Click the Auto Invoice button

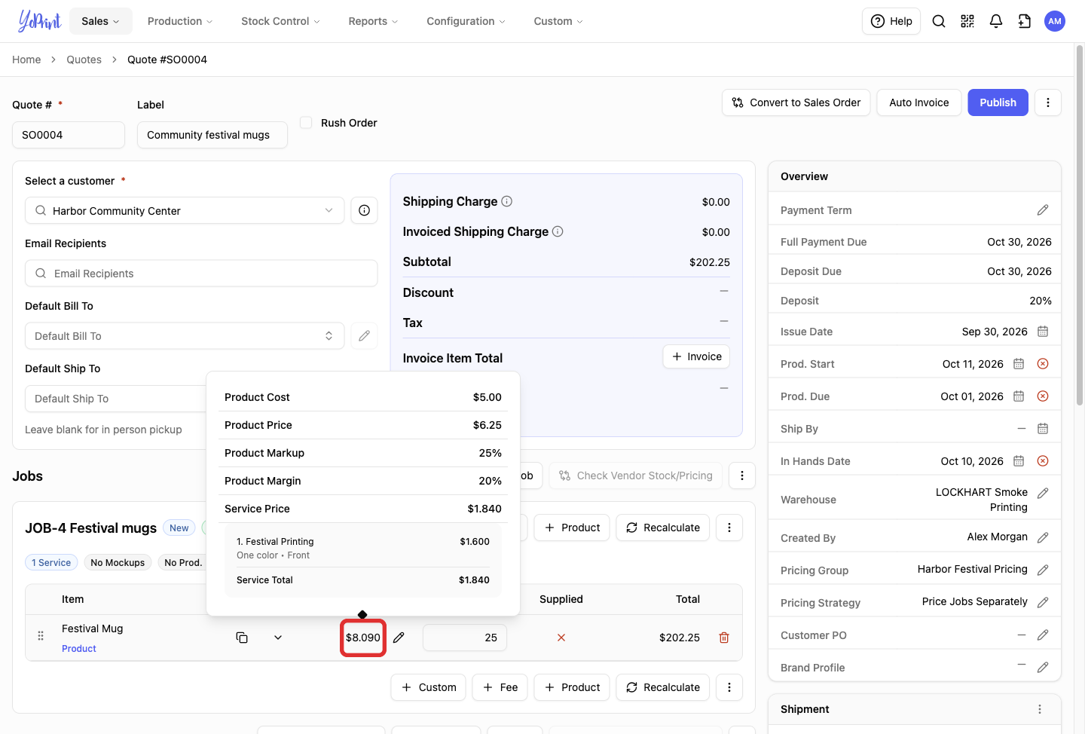point(919,102)
